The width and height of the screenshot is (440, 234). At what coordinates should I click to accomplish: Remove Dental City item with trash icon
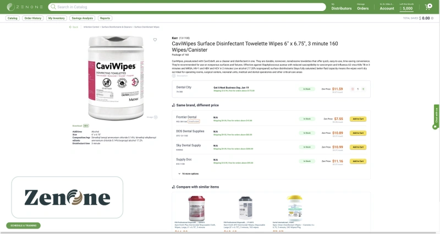pos(353,89)
